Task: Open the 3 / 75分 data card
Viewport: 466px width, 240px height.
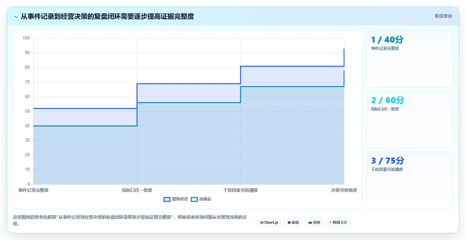Action: pos(409,180)
